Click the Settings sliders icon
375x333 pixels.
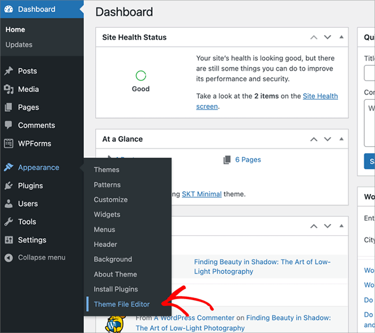coord(8,240)
